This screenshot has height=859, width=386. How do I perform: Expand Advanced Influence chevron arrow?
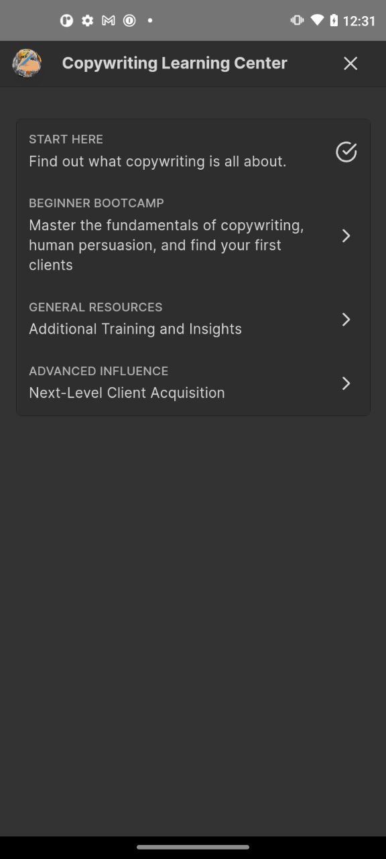click(x=346, y=383)
